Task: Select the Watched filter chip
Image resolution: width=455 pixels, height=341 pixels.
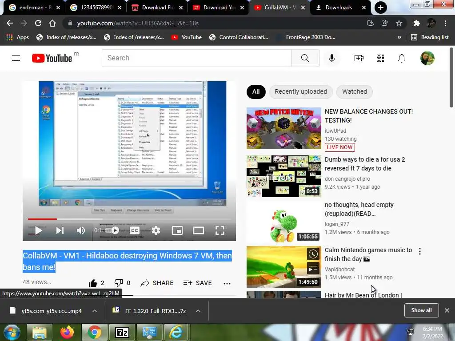Action: [x=354, y=91]
